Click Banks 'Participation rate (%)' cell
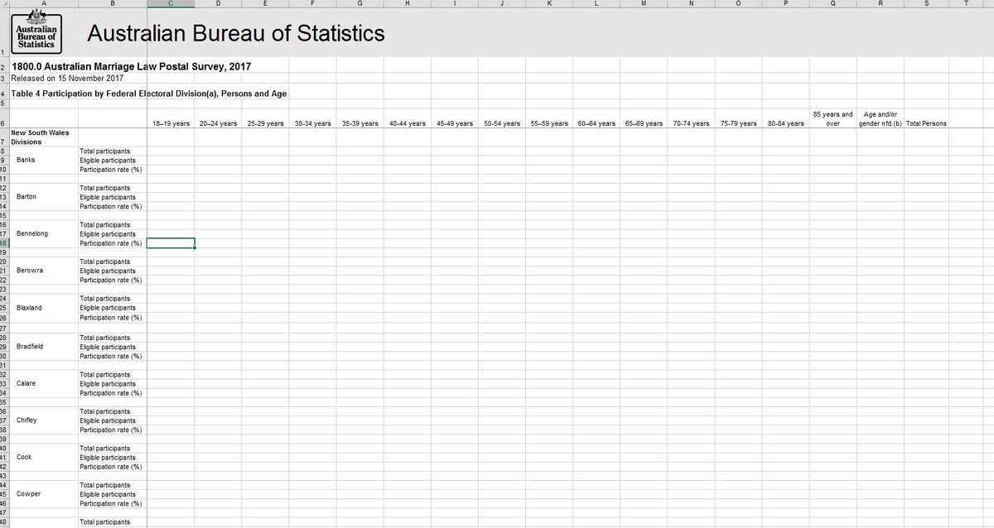This screenshot has height=528, width=994. click(111, 169)
